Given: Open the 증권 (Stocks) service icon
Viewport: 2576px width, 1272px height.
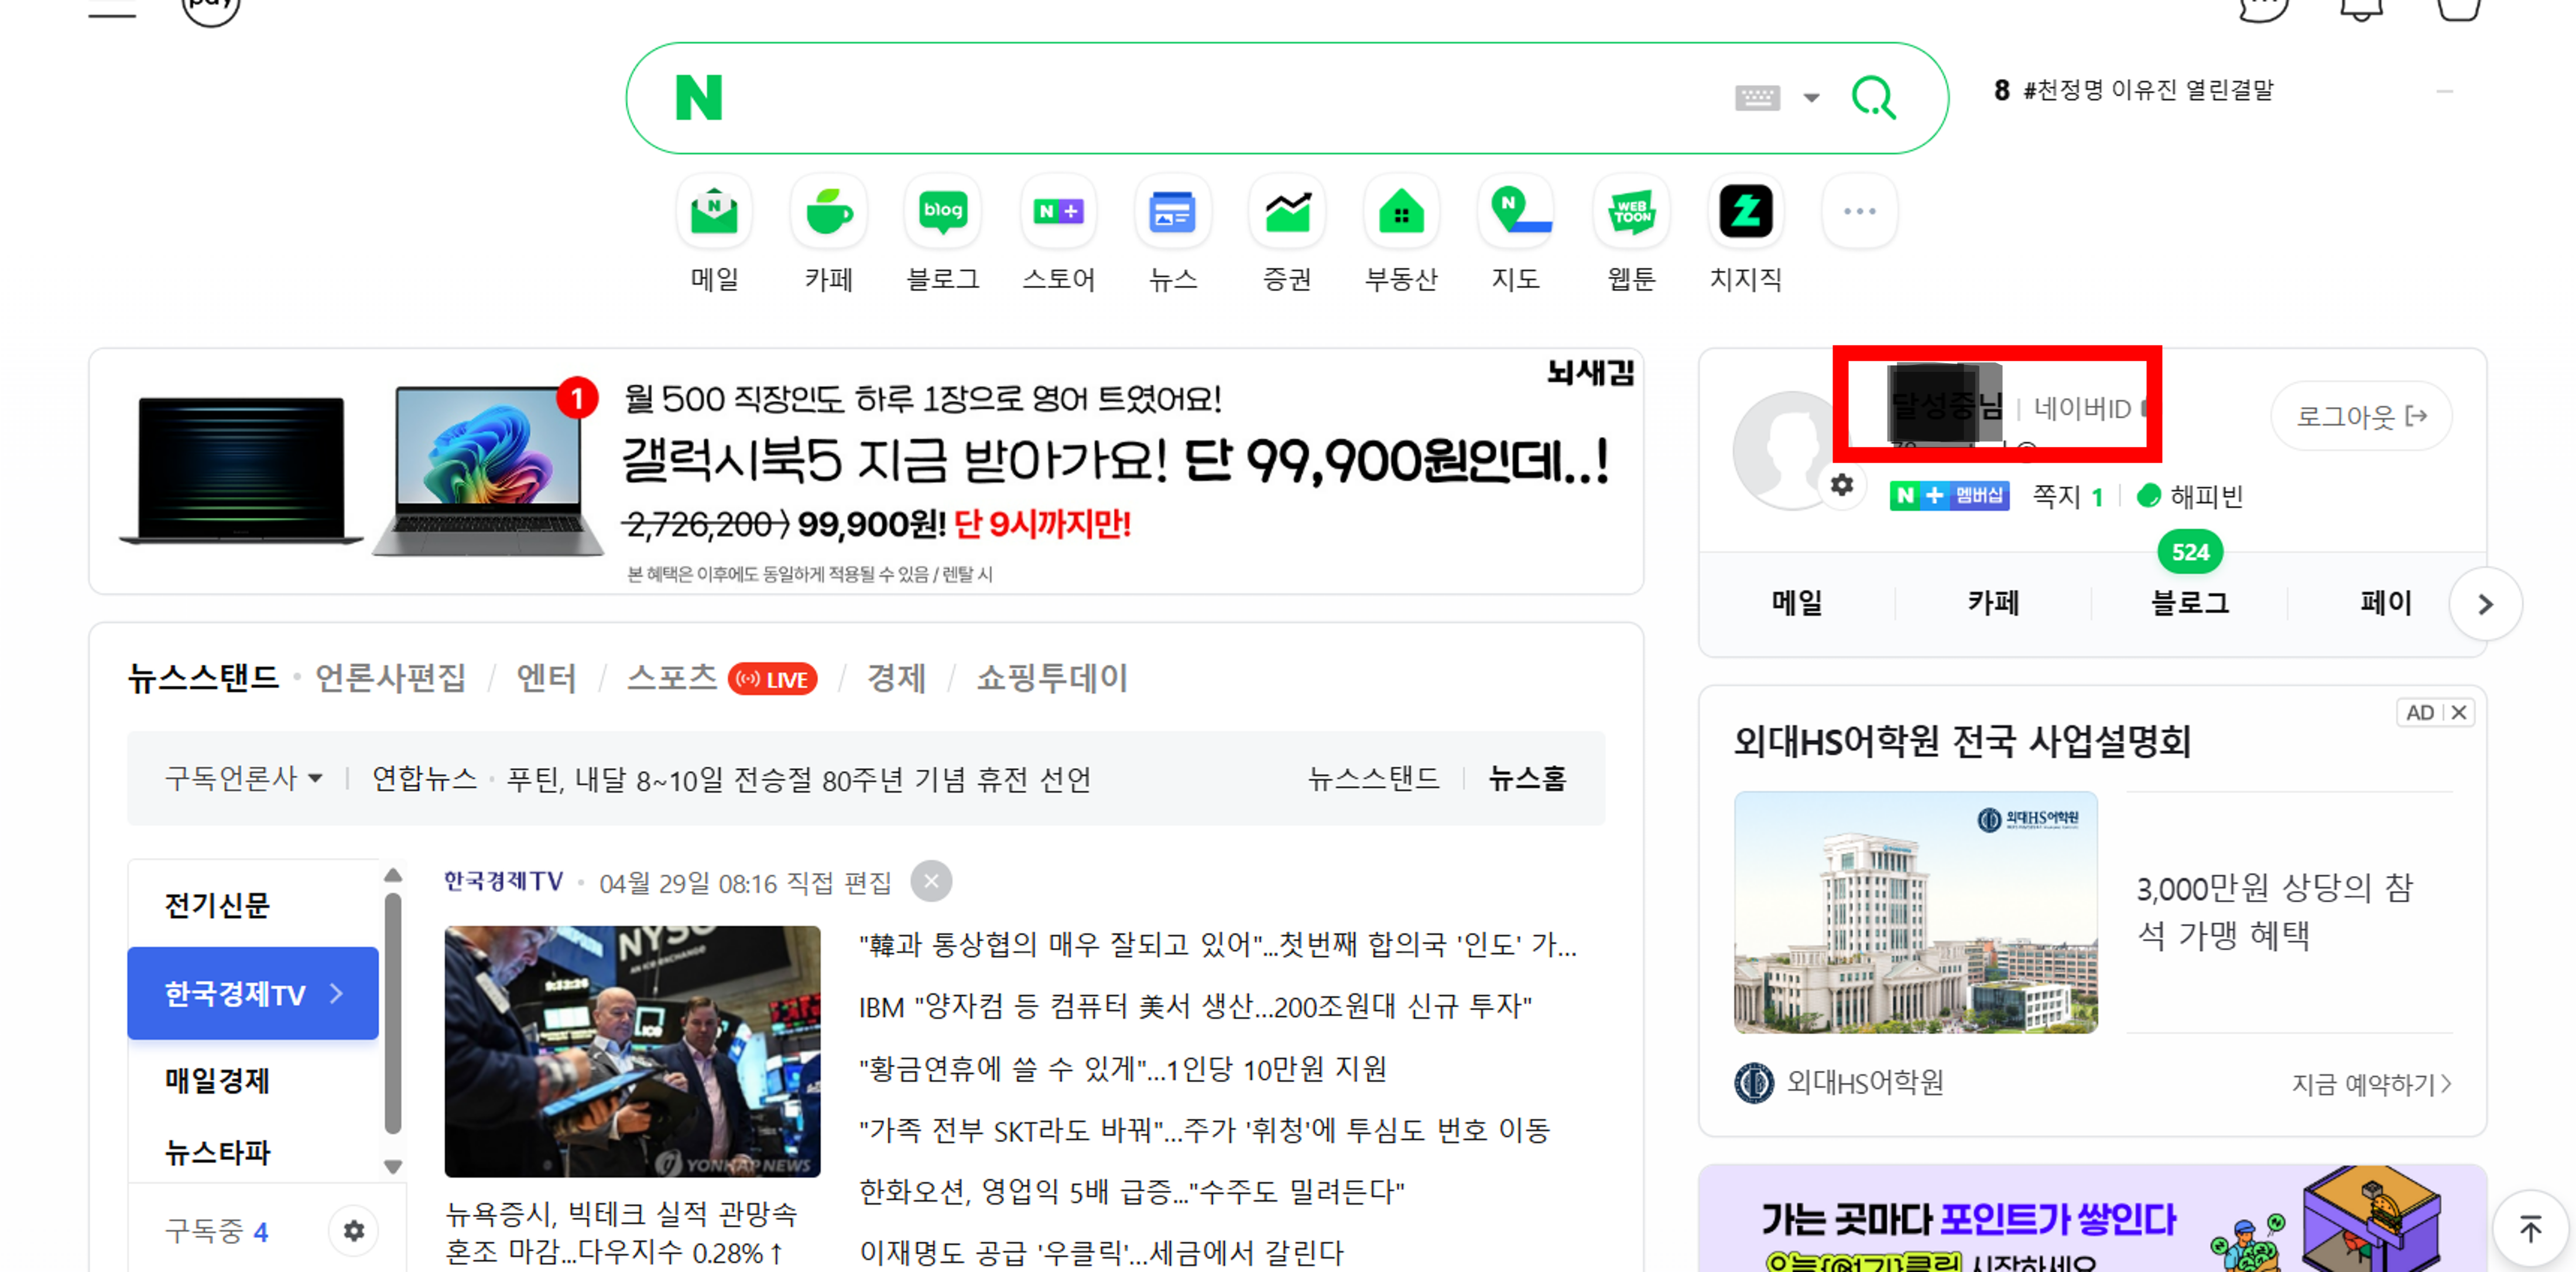Looking at the screenshot, I should click(x=1287, y=212).
